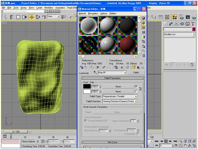Screen dimensions: 198x149
Task: Open the Animation menu in 3ds Max
Action: point(60,8)
